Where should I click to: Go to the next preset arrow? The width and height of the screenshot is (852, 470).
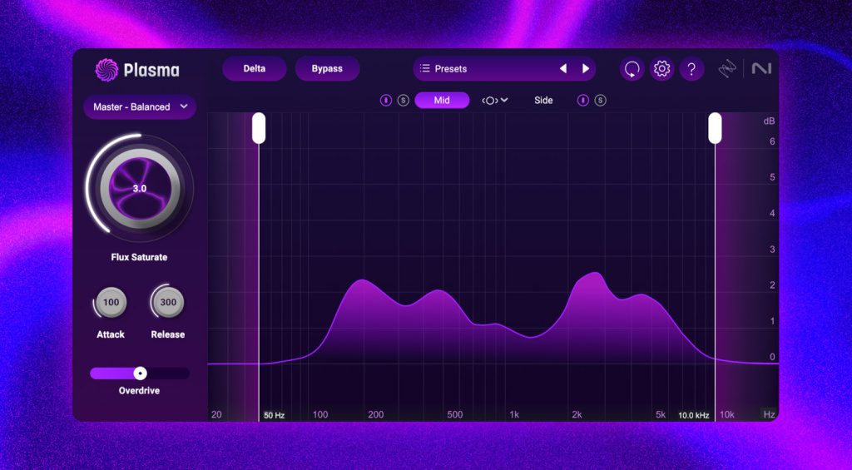point(586,69)
